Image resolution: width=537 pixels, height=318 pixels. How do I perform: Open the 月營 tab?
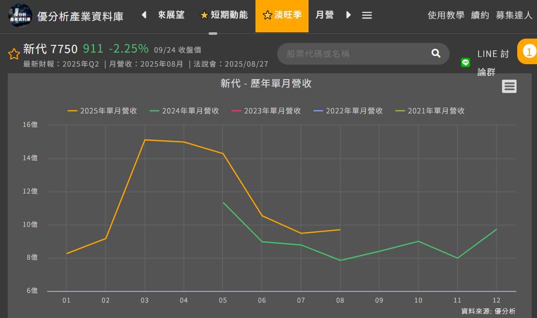coord(325,15)
